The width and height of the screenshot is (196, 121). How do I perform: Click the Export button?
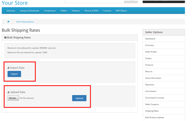pos(14,74)
